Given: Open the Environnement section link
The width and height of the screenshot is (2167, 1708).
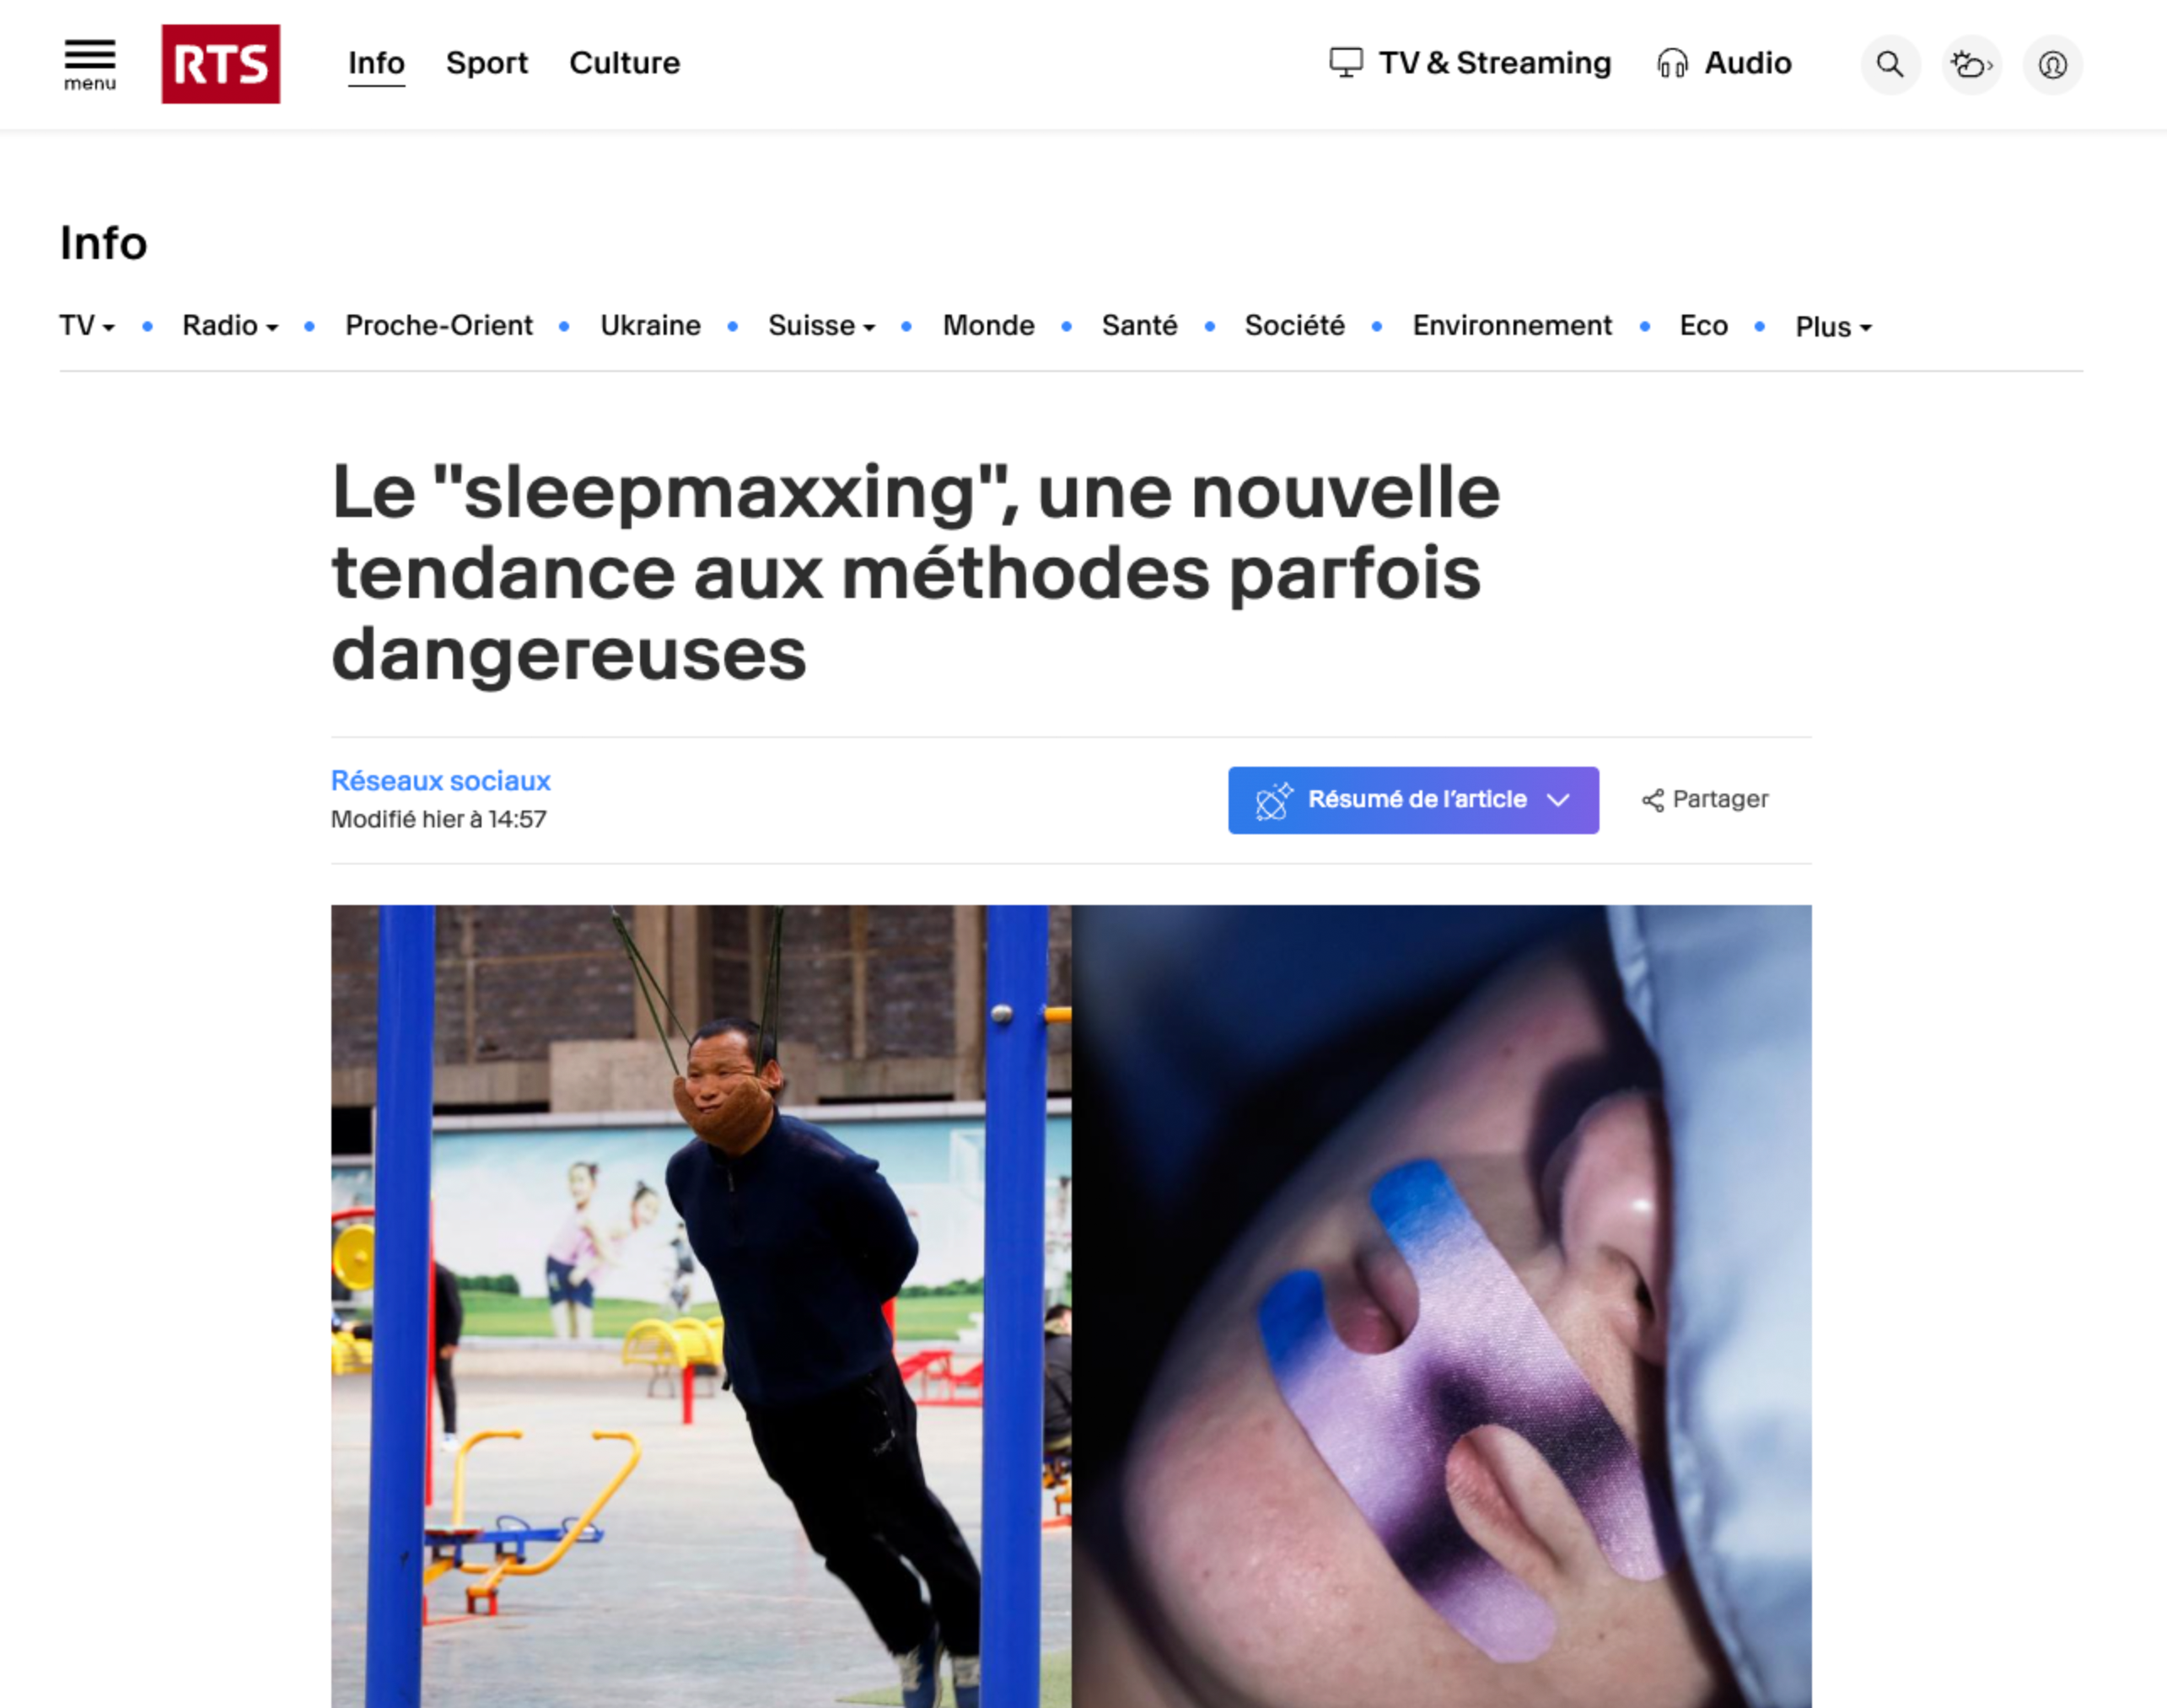Looking at the screenshot, I should pos(1513,326).
